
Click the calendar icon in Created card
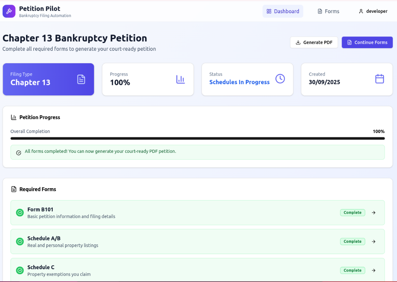click(380, 79)
